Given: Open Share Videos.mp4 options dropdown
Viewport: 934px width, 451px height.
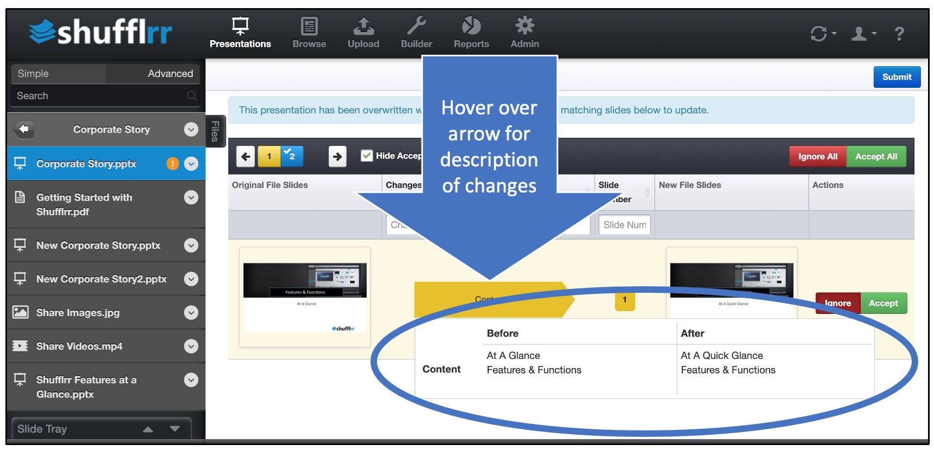Looking at the screenshot, I should point(191,346).
